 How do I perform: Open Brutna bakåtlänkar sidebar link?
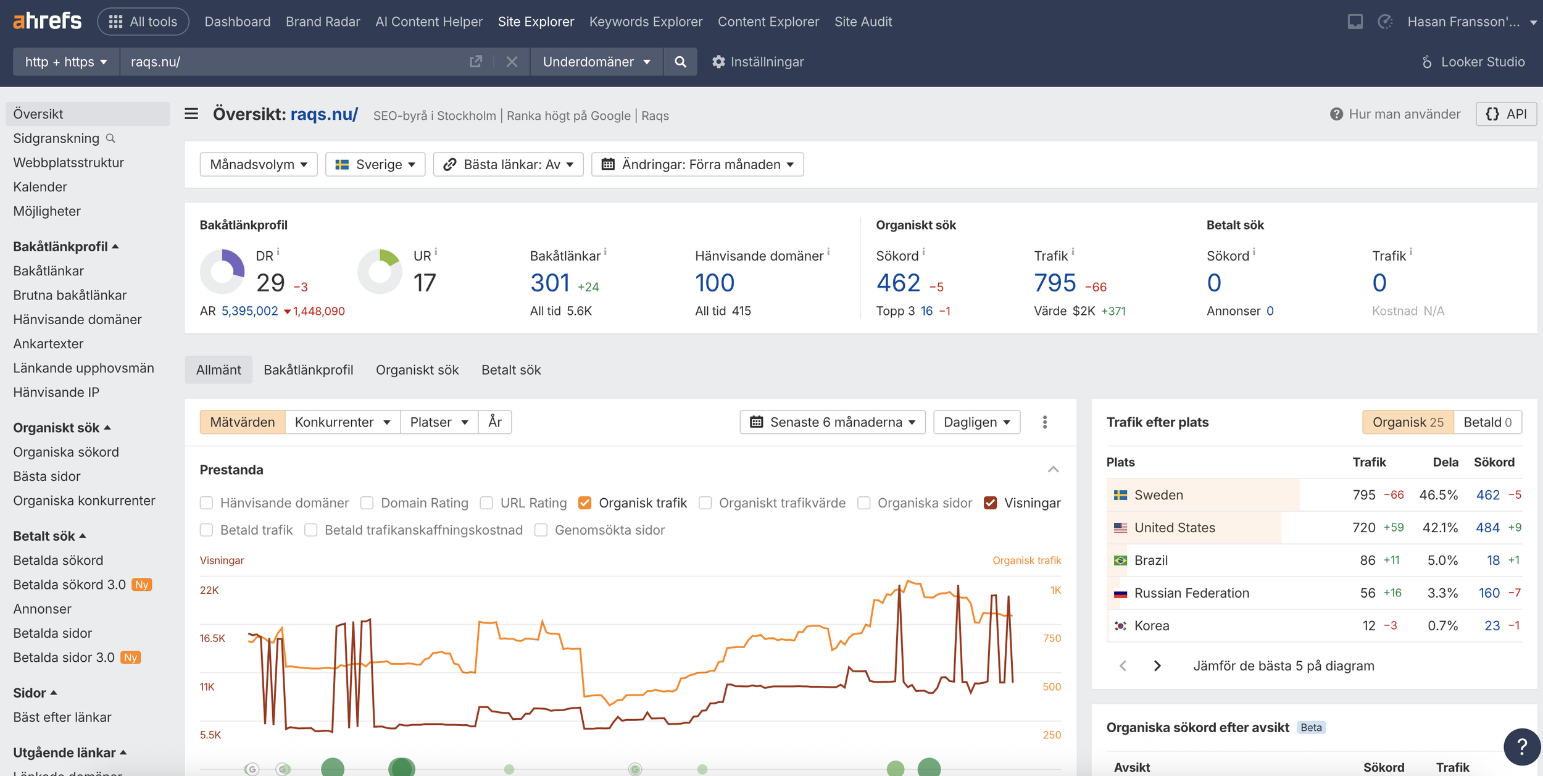70,295
